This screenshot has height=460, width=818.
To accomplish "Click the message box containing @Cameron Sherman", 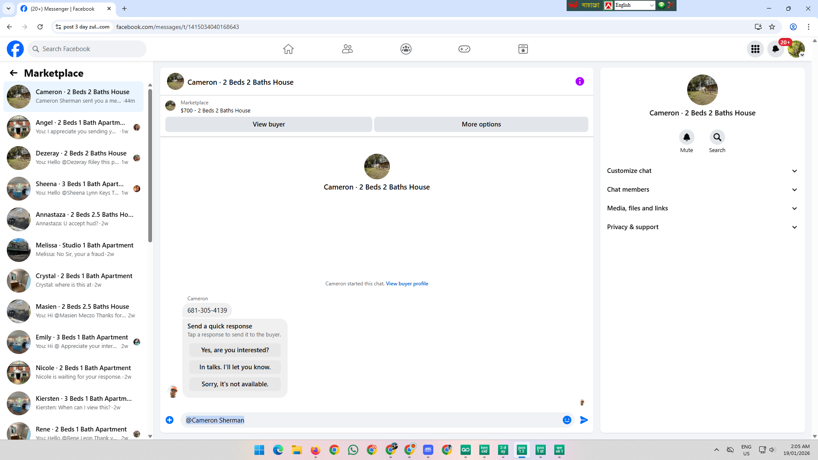I will point(371,420).
